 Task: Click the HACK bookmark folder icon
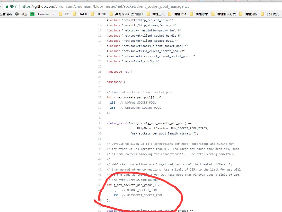point(74,14)
